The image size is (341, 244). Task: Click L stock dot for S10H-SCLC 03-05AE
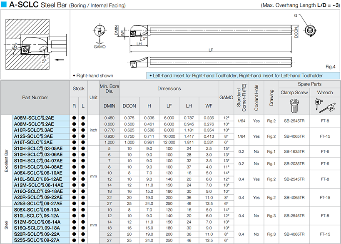point(83,148)
